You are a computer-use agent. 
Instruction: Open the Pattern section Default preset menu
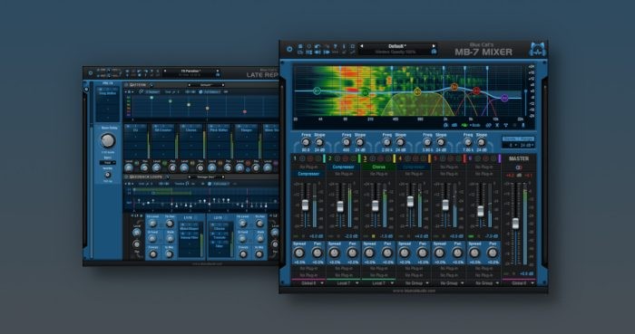(x=206, y=85)
